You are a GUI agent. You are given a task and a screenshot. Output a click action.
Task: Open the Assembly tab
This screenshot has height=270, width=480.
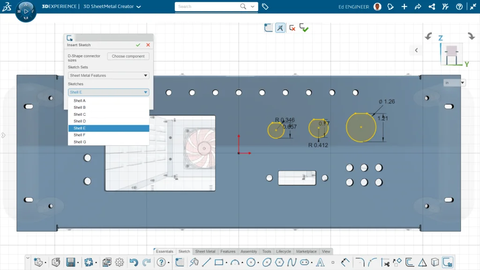pos(248,252)
